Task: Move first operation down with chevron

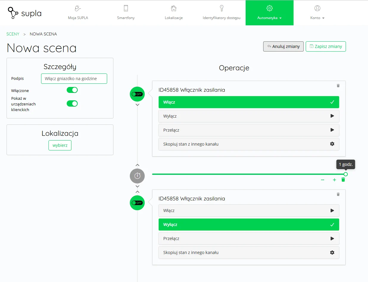Action: [x=137, y=105]
